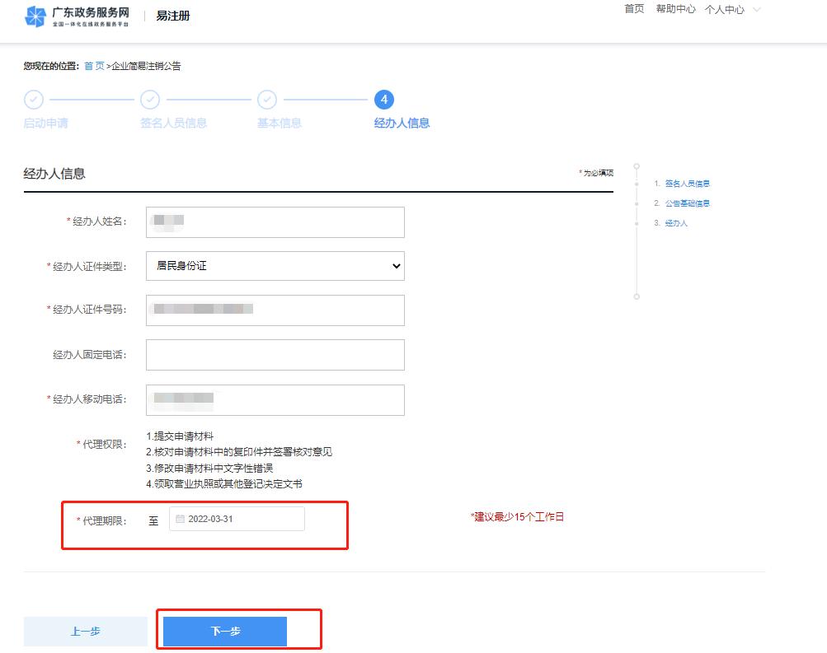The image size is (827, 653).
Task: Open 帮助中心 from the top menu
Action: [x=676, y=10]
